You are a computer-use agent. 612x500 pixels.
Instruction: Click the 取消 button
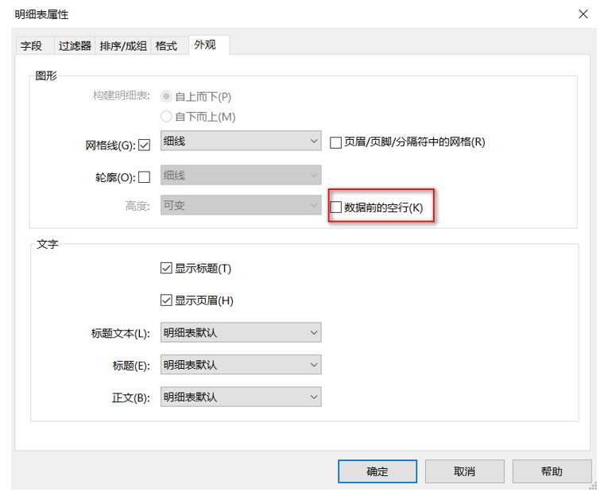click(465, 471)
